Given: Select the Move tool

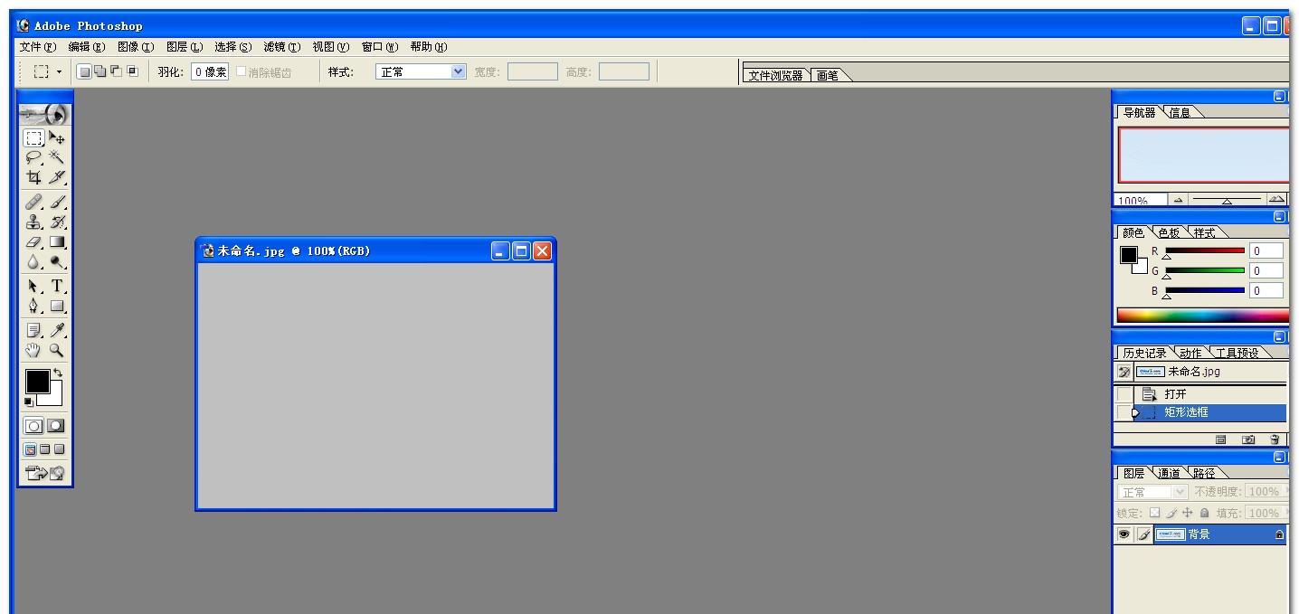Looking at the screenshot, I should [x=57, y=138].
